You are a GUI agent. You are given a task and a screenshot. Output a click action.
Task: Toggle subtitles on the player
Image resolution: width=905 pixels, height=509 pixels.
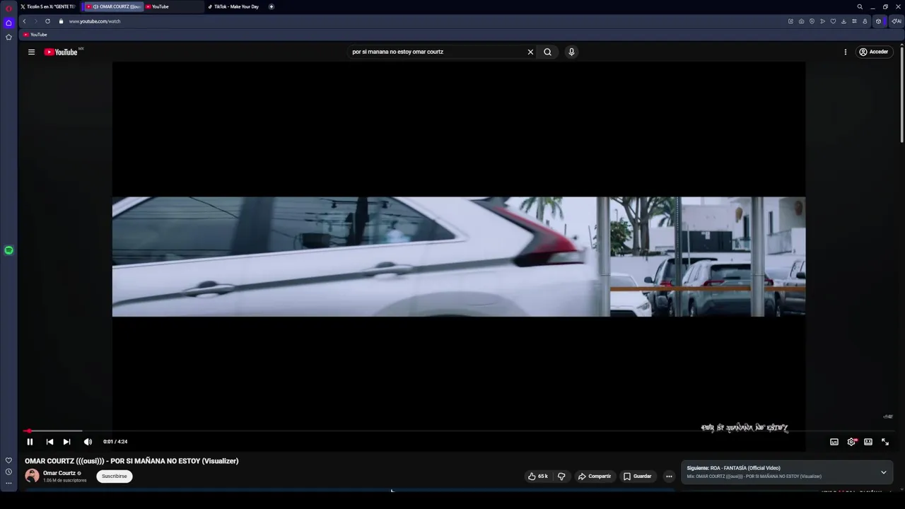834,442
